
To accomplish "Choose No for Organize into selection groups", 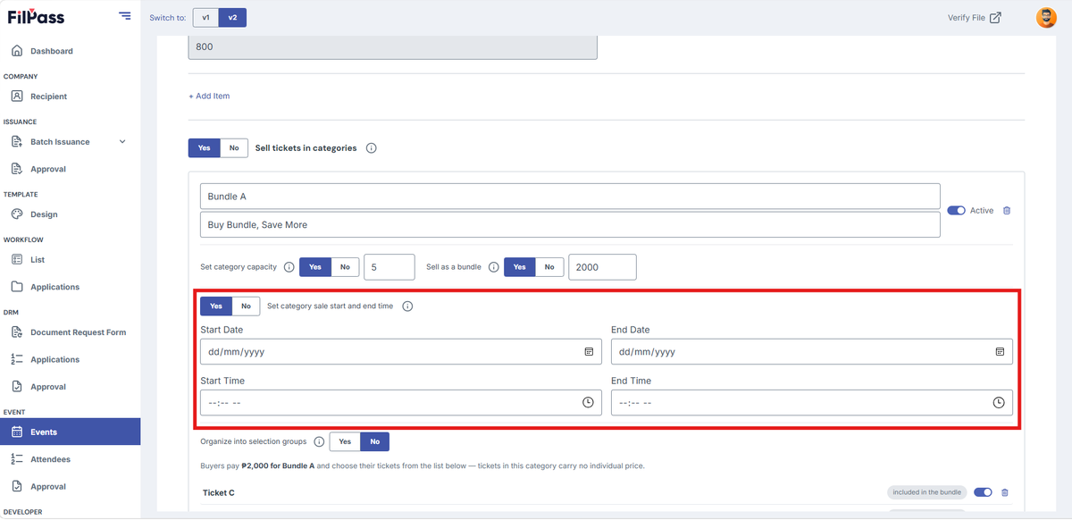I will point(375,442).
